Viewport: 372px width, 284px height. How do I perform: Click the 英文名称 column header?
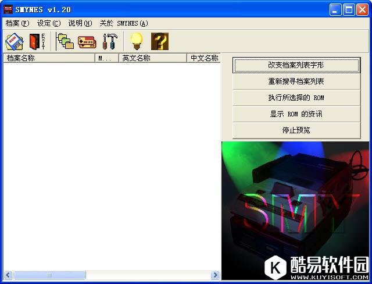pyautogui.click(x=153, y=58)
